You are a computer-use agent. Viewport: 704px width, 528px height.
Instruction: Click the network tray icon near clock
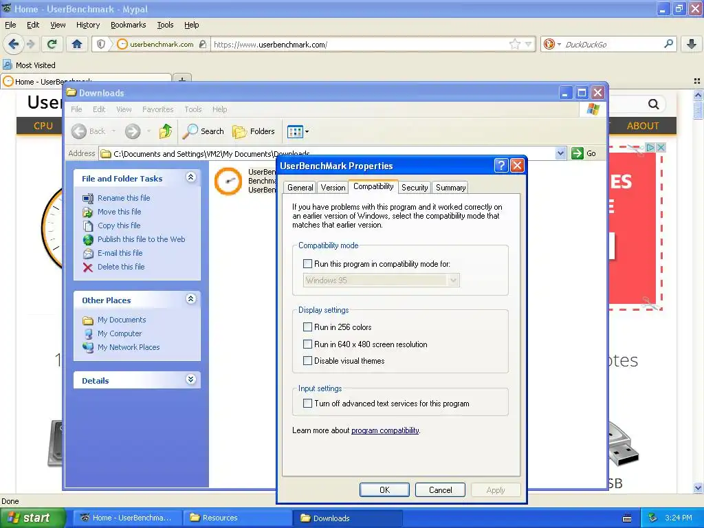653,518
